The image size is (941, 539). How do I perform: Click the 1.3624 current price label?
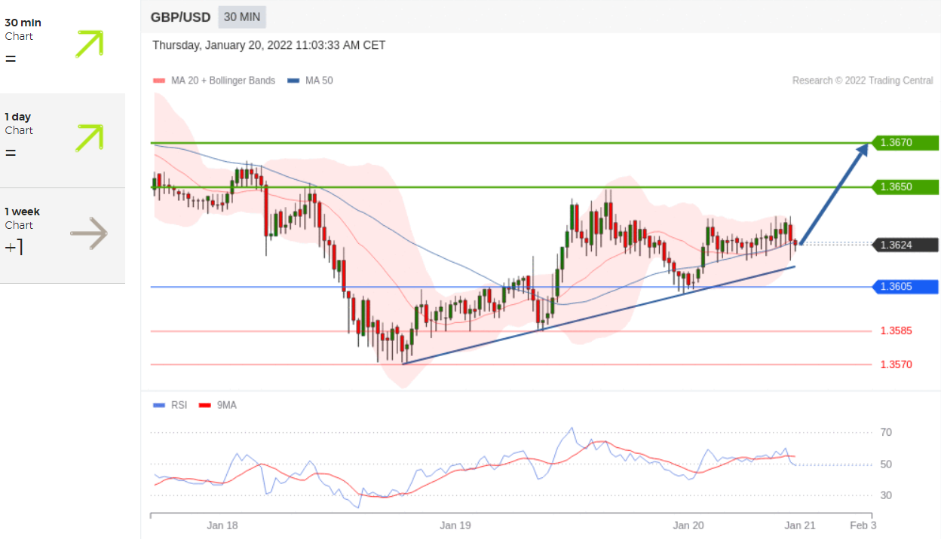[x=905, y=245]
